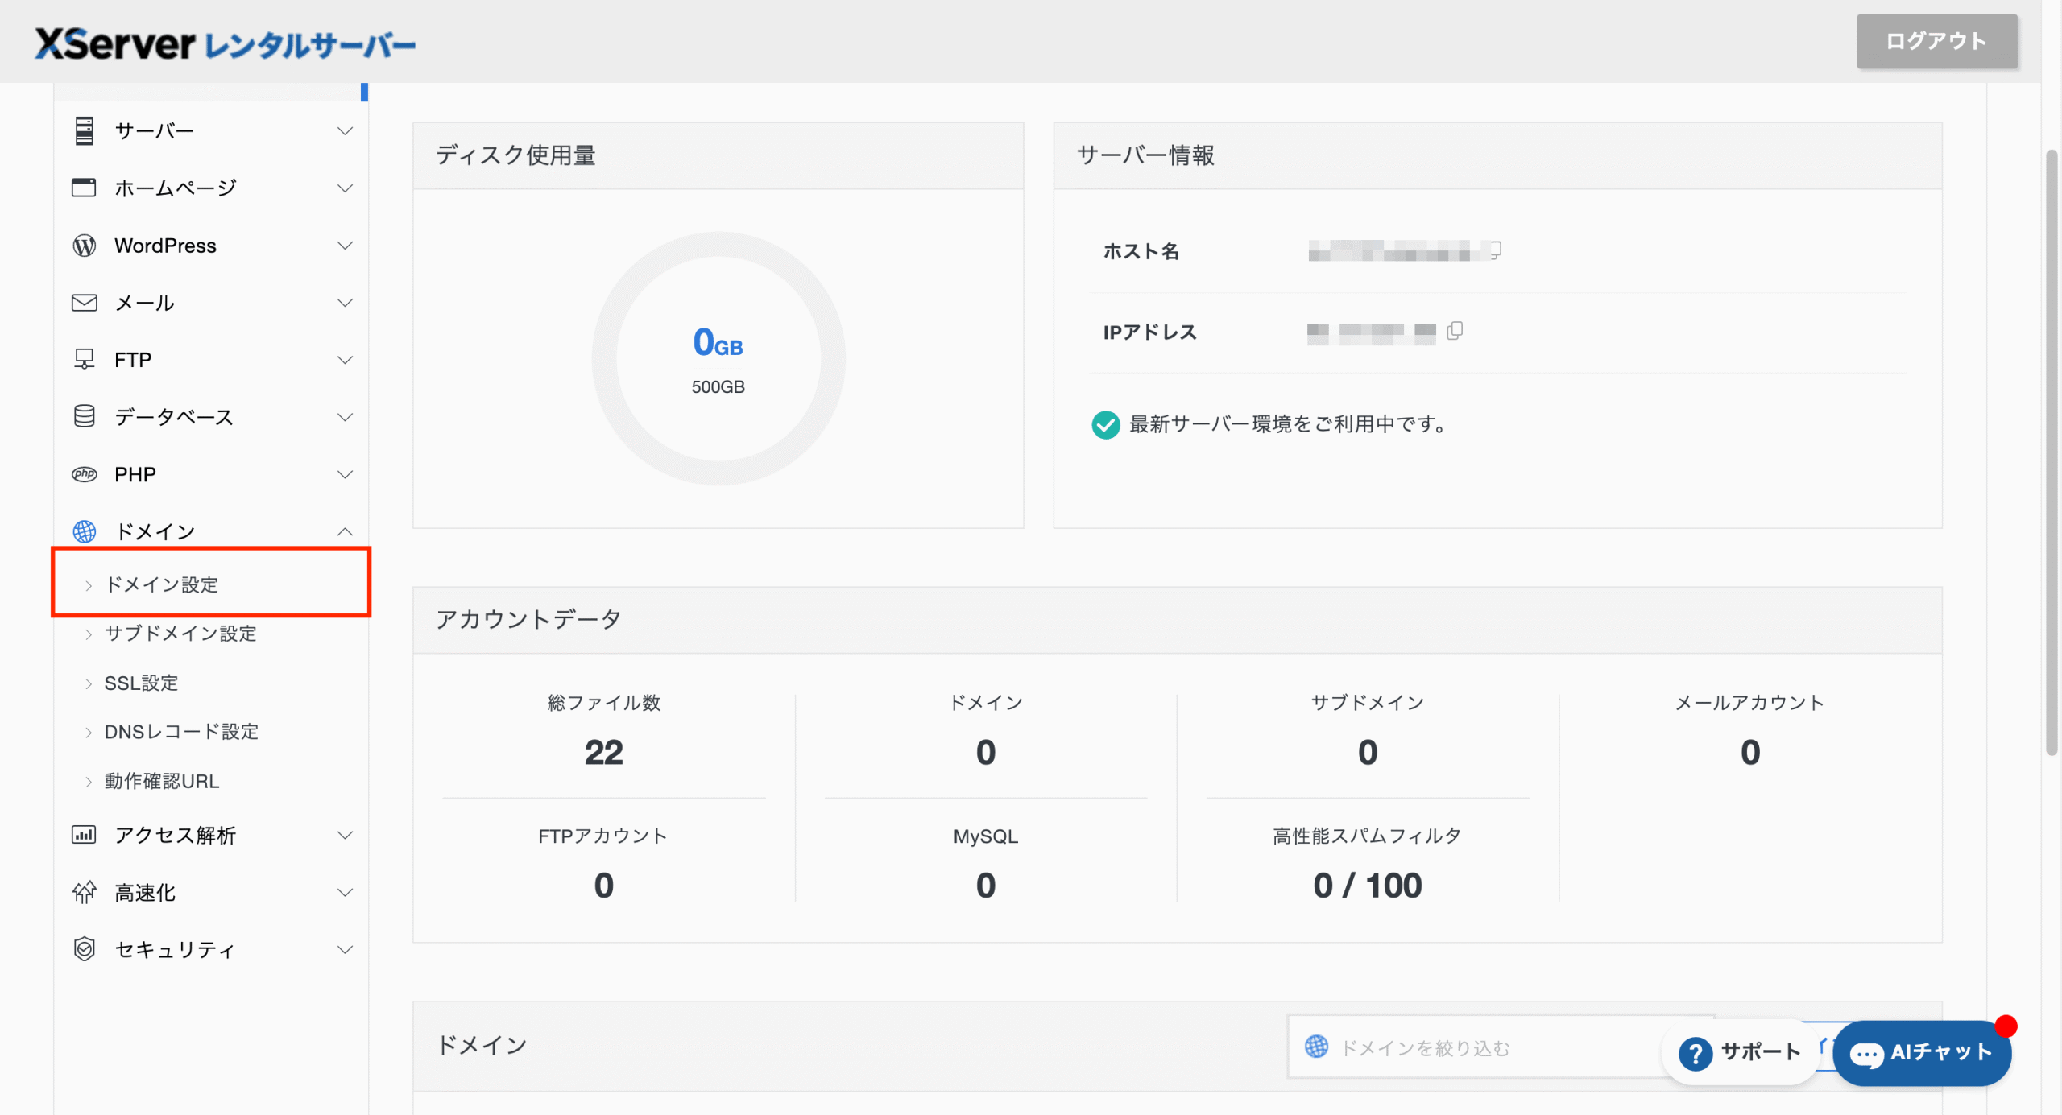This screenshot has height=1115, width=2062.
Task: Click the page vertical scrollbar
Action: [x=2052, y=451]
